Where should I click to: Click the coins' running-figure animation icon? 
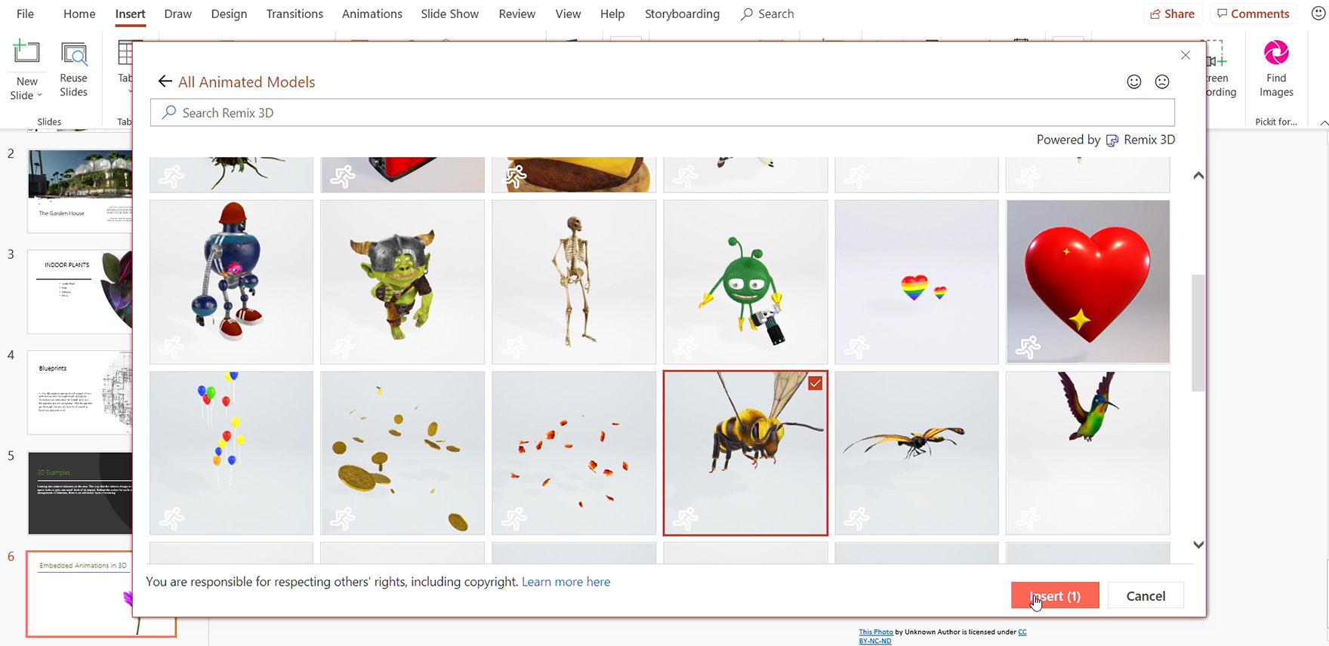(343, 519)
